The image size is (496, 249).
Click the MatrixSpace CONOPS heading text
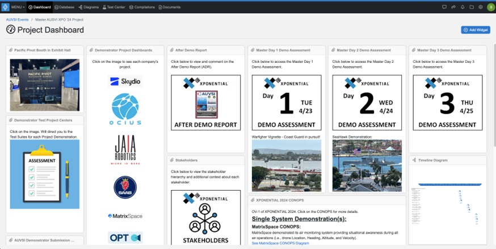[276, 227]
